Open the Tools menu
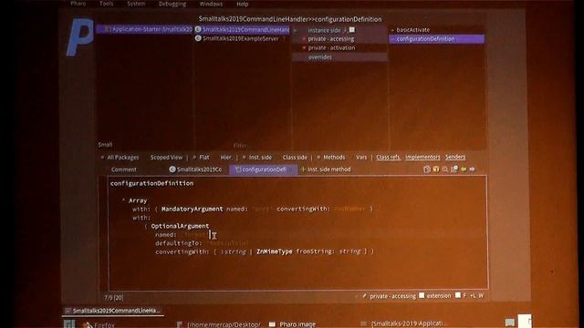 pyautogui.click(x=106, y=4)
